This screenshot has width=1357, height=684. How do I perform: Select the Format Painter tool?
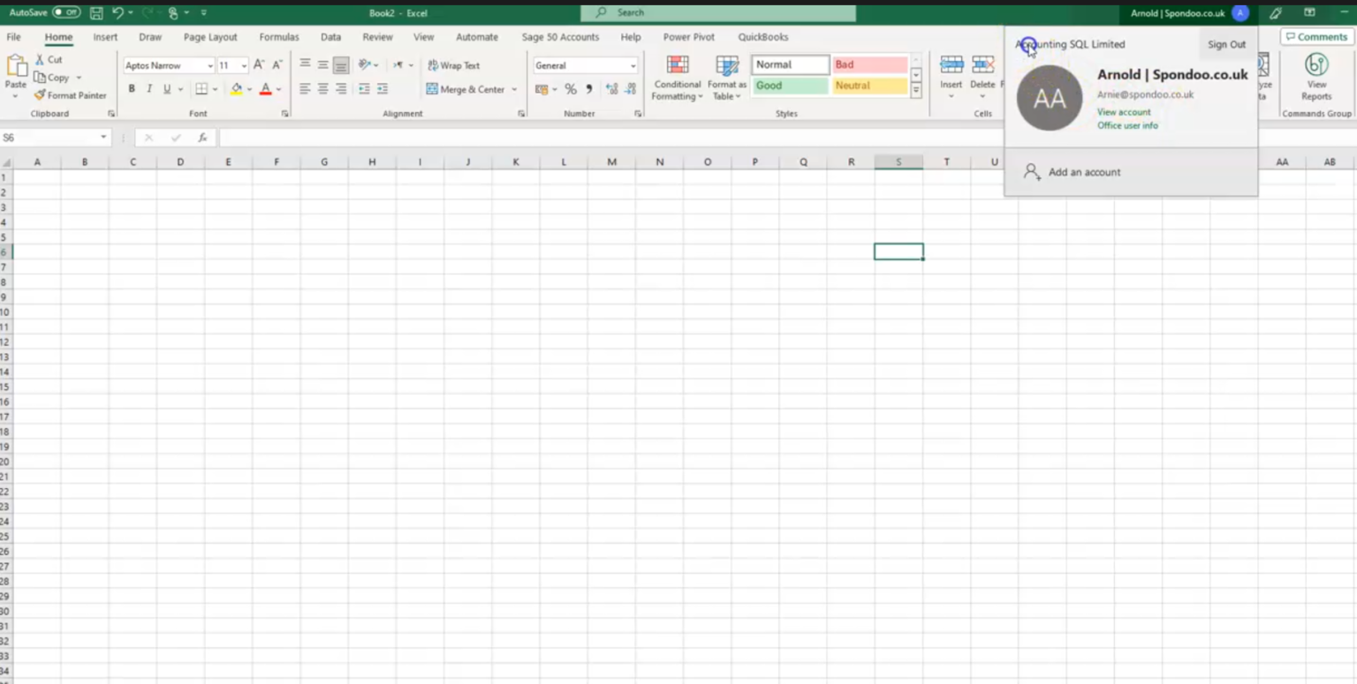tap(71, 94)
